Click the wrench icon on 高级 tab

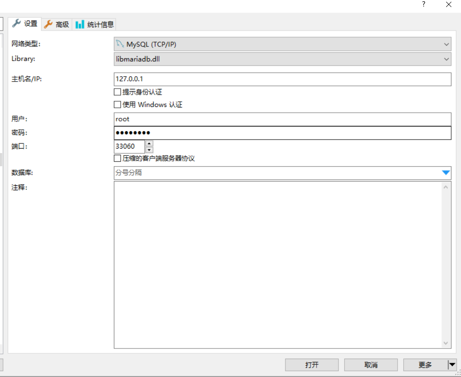[x=48, y=24]
